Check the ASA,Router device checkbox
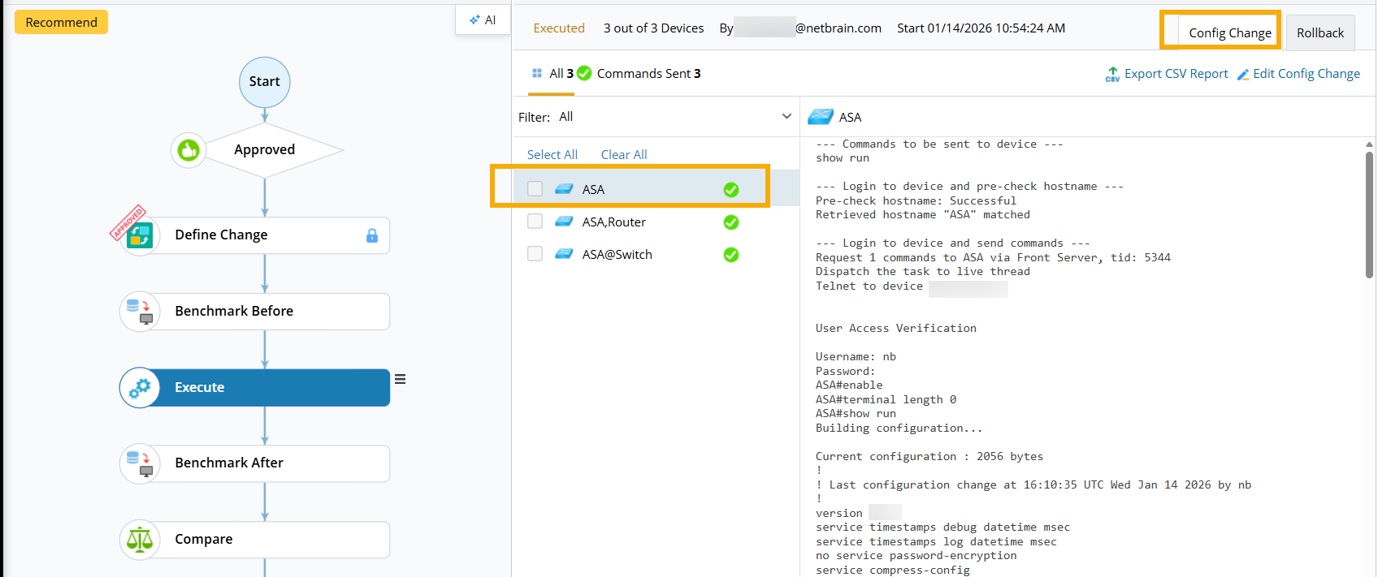1378x577 pixels. 535,222
